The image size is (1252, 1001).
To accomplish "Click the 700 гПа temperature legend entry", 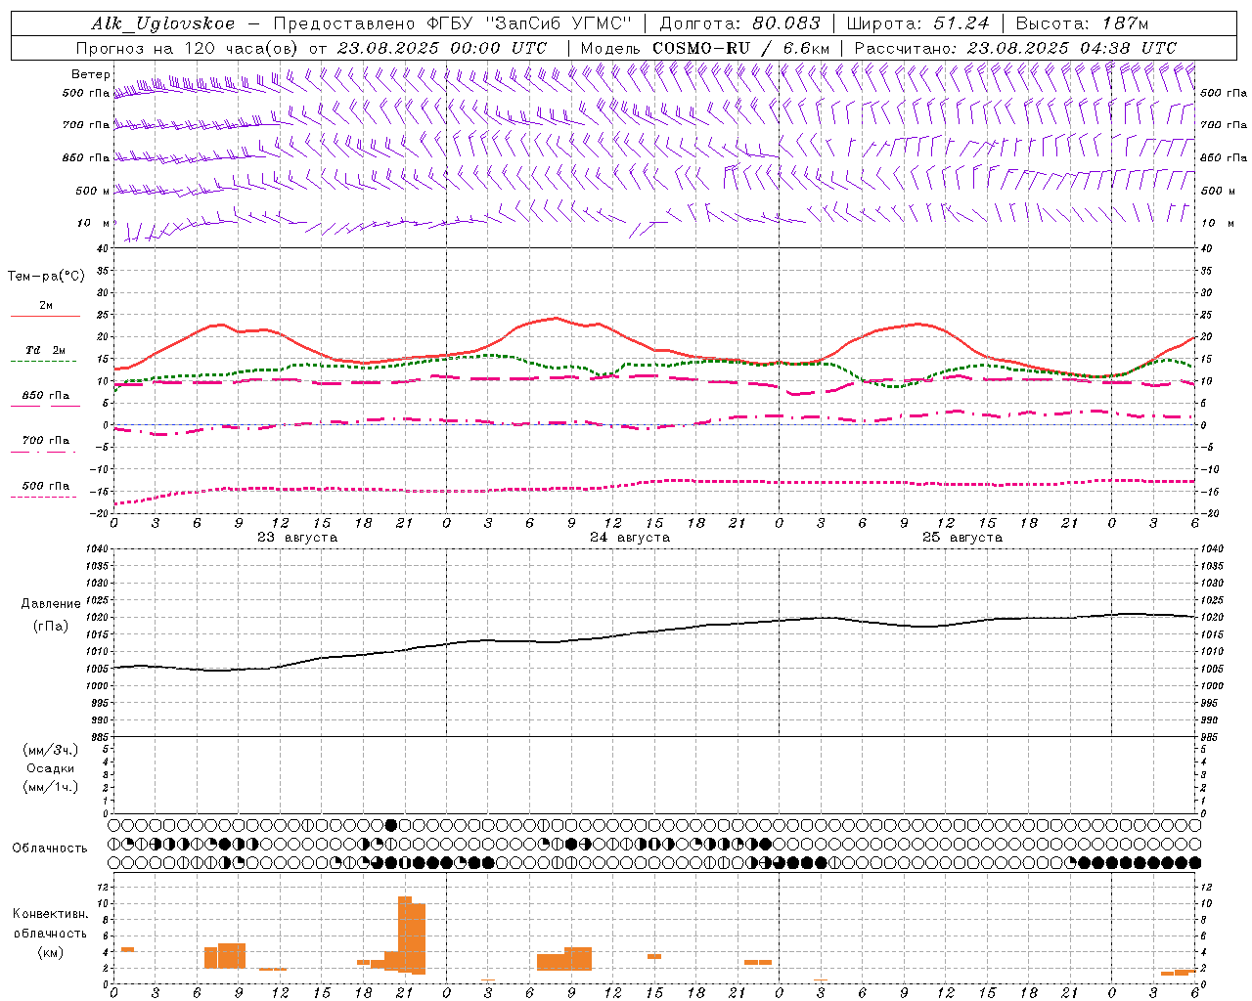I will coord(46,441).
